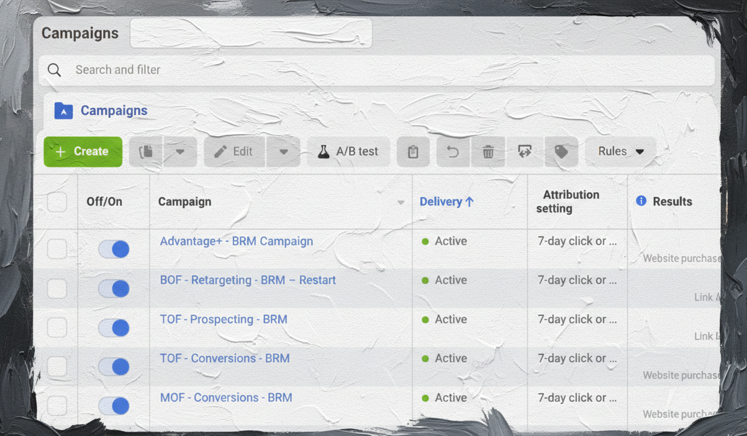This screenshot has height=436, width=747.
Task: Toggle off TOF - Prospecting - BRM campaign
Action: click(x=114, y=327)
